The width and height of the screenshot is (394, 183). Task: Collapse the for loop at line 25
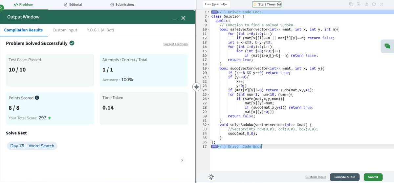pyautogui.click(x=209, y=94)
